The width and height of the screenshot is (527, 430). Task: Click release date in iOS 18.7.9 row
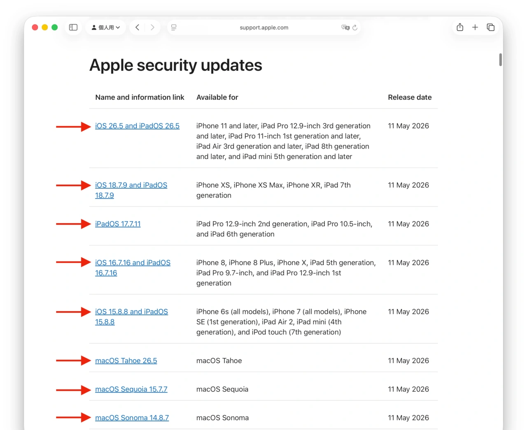408,185
